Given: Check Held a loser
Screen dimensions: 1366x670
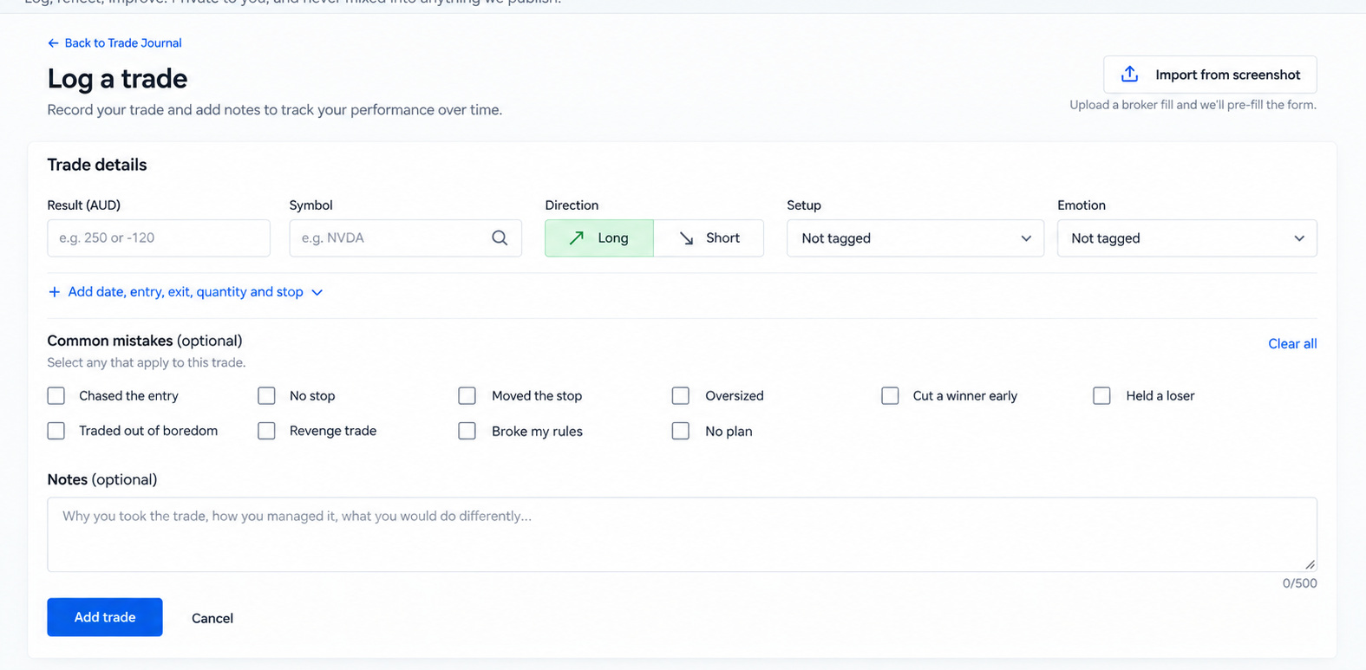Looking at the screenshot, I should coord(1101,396).
